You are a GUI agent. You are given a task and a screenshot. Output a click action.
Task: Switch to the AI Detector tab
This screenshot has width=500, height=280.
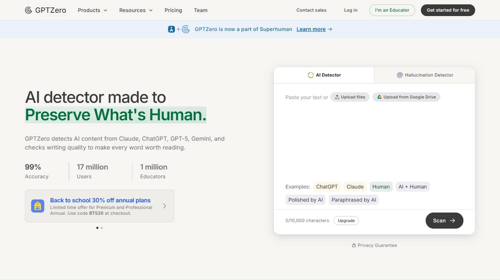pyautogui.click(x=324, y=75)
